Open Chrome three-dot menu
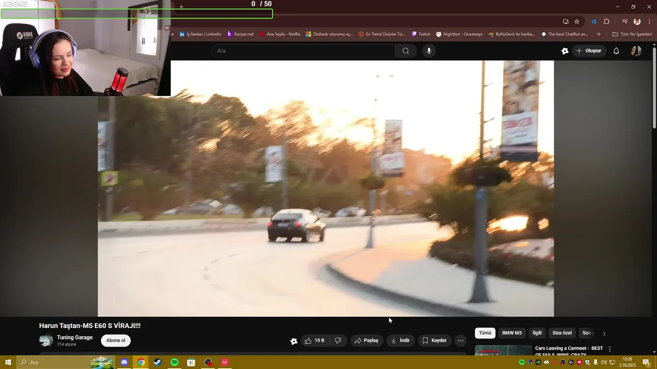657x369 pixels. pos(649,22)
